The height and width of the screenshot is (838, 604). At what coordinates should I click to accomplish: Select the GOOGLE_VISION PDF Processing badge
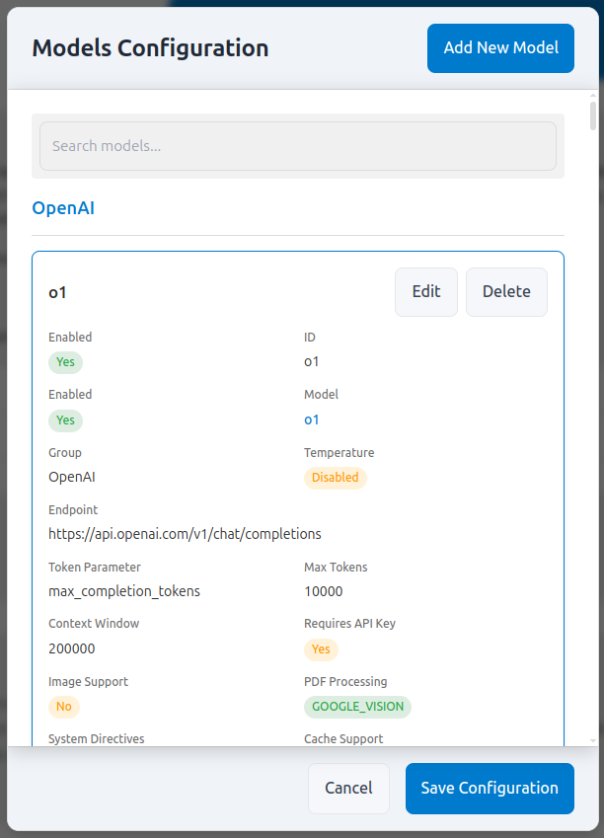[x=357, y=707]
